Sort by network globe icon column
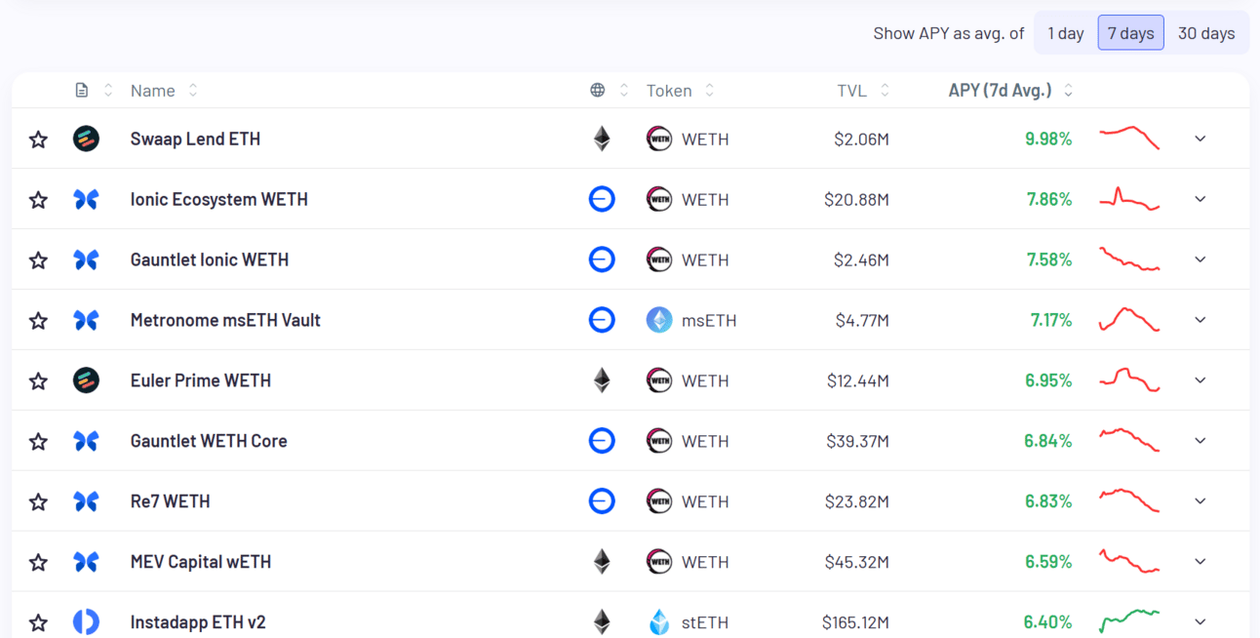 (x=610, y=91)
